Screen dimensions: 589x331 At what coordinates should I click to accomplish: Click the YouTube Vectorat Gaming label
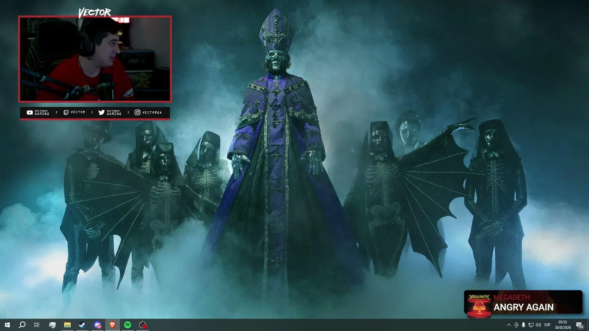(x=38, y=112)
